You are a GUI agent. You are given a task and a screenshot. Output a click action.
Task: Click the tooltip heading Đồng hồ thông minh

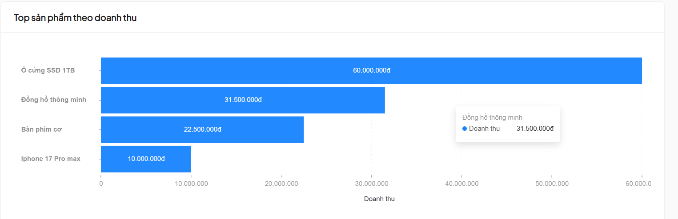[x=492, y=117]
